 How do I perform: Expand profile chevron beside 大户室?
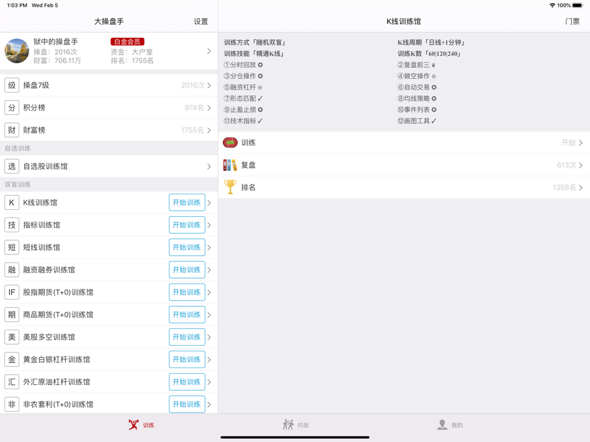(x=209, y=51)
